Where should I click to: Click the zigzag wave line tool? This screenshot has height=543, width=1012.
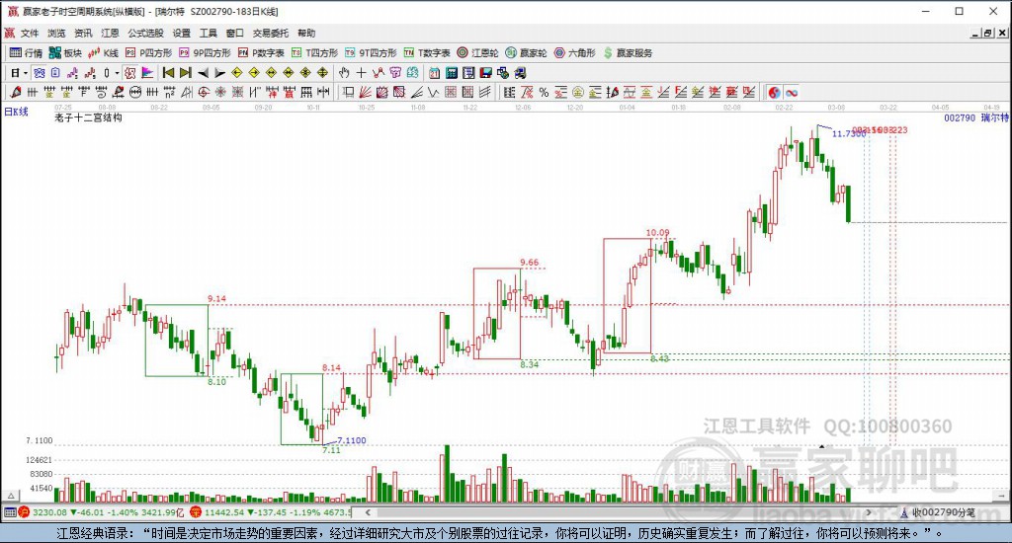click(433, 92)
